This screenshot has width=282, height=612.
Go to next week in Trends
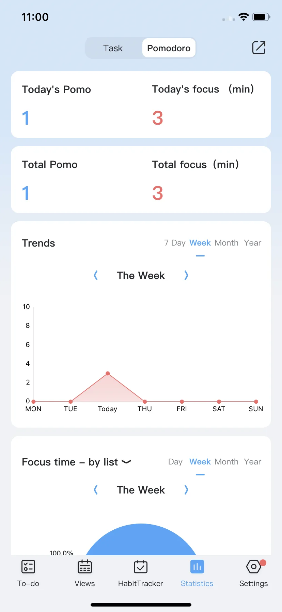click(x=186, y=275)
